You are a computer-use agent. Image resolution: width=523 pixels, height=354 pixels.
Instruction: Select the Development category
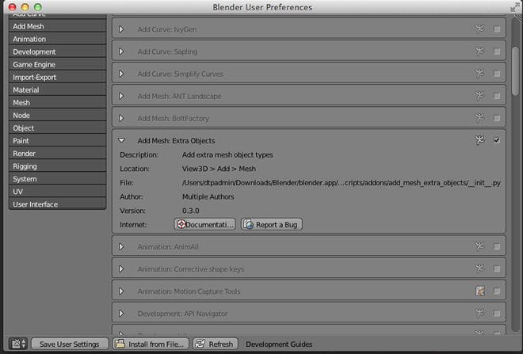pos(57,51)
